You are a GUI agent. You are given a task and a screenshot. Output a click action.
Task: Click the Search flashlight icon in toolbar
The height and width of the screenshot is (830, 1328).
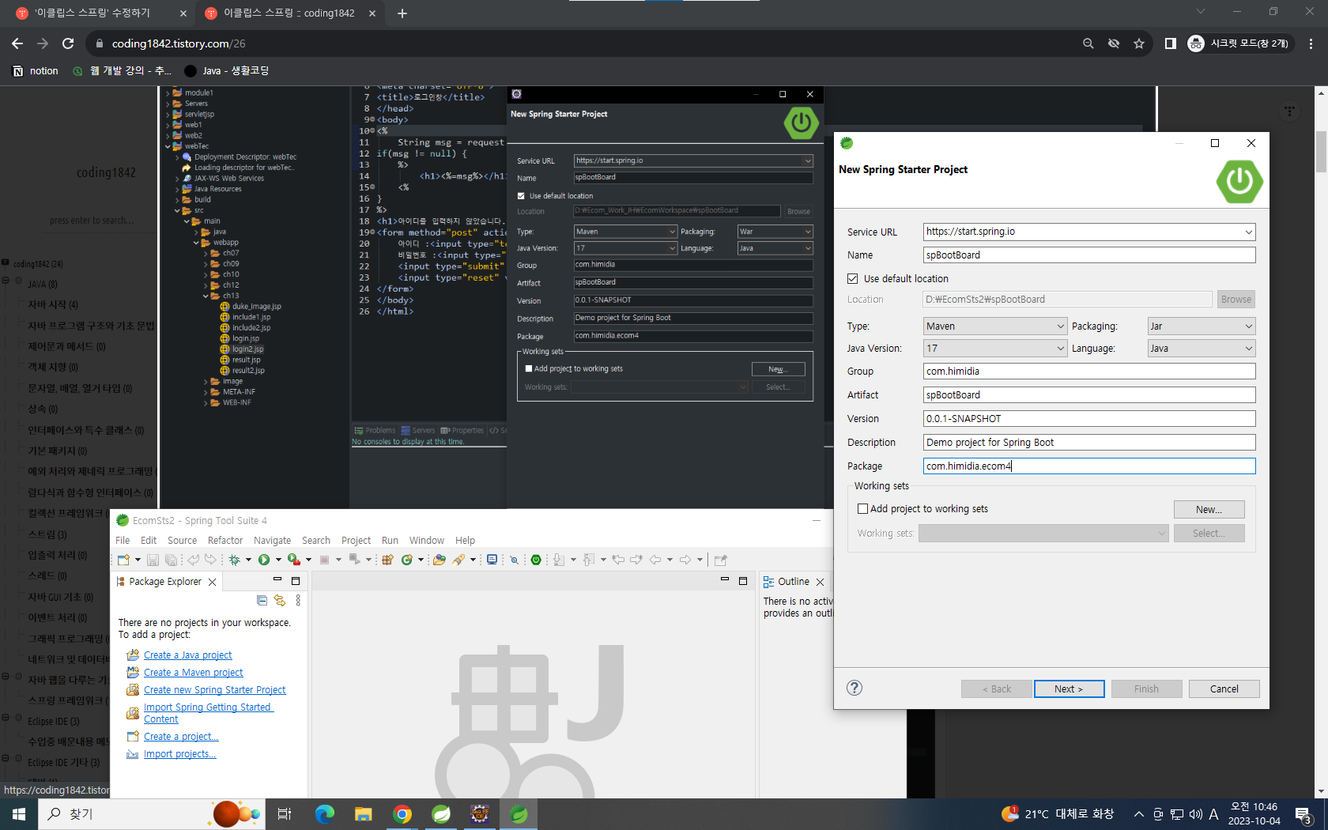458,560
